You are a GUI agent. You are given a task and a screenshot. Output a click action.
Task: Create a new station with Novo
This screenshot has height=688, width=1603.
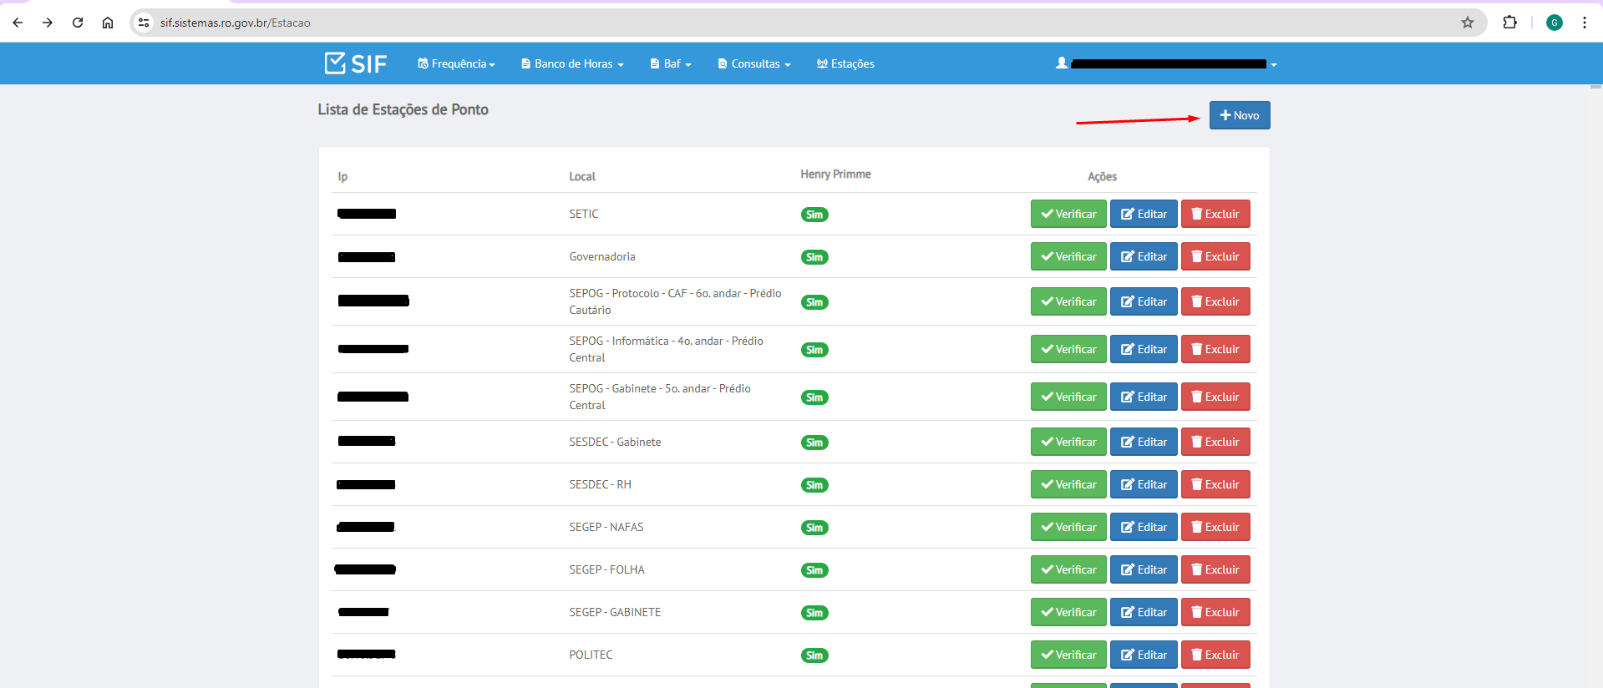1240,115
